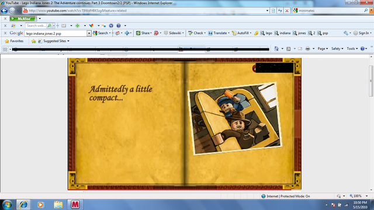Viewport: 374px width, 210px height.
Task: Click McAfee red M taskbar icon
Action: (x=75, y=205)
